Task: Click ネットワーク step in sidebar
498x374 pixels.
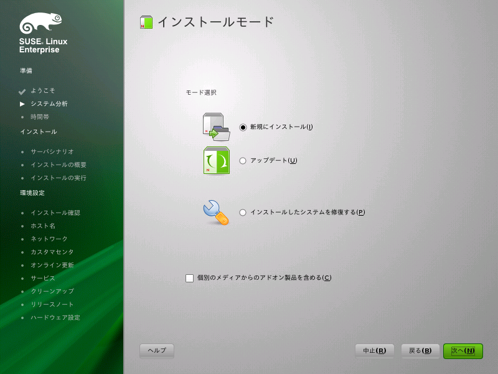Action: point(49,239)
